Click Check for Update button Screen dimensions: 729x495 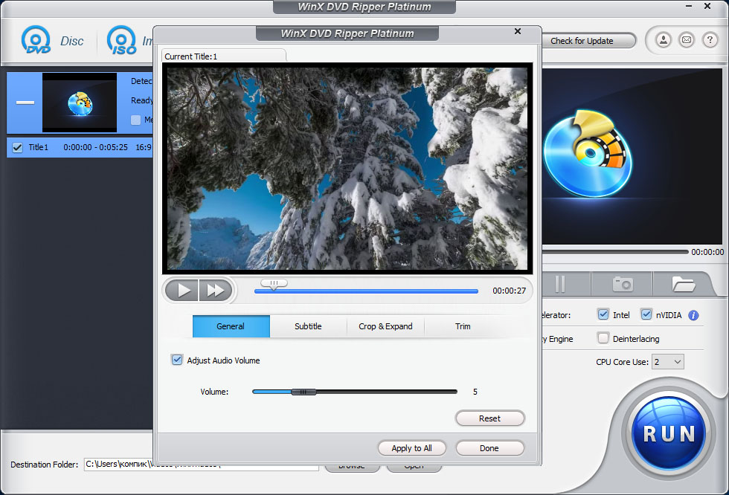pyautogui.click(x=588, y=41)
